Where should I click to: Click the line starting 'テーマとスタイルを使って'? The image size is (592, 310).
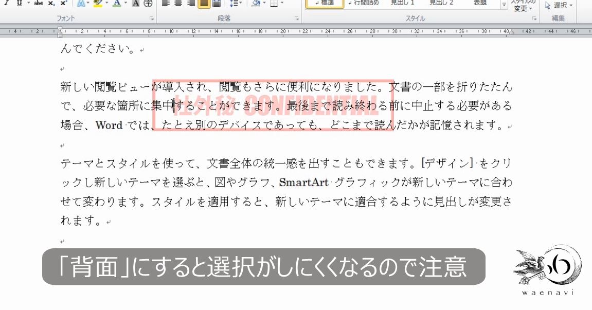pos(286,163)
